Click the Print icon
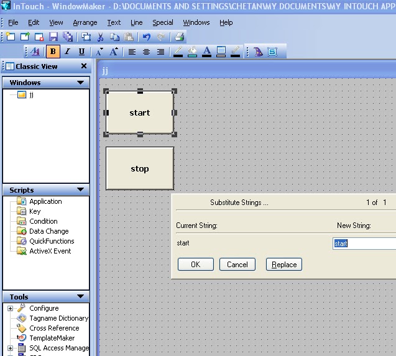This screenshot has height=356, width=396. (x=179, y=37)
